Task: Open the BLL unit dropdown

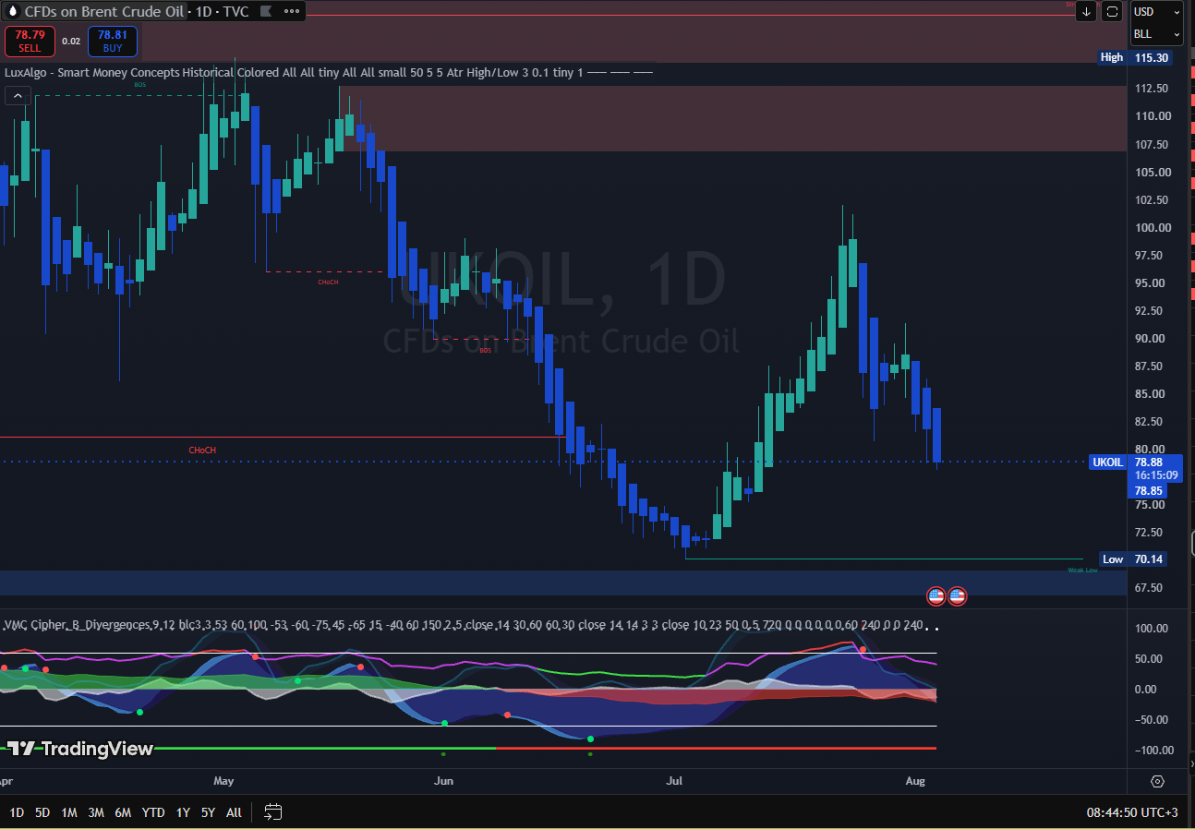Action: [x=1157, y=34]
